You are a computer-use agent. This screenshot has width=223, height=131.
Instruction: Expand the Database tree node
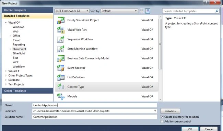(x=6, y=80)
